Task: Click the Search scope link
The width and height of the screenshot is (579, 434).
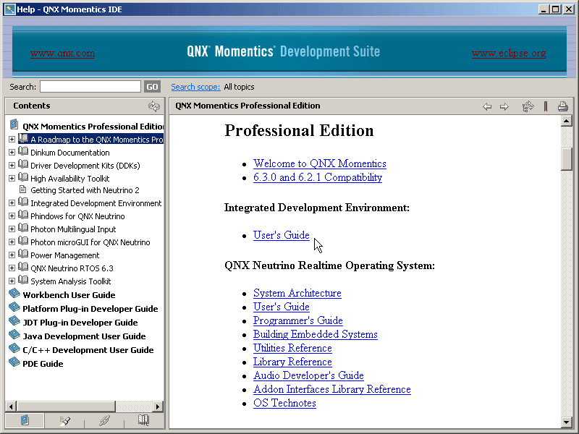Action: click(195, 87)
